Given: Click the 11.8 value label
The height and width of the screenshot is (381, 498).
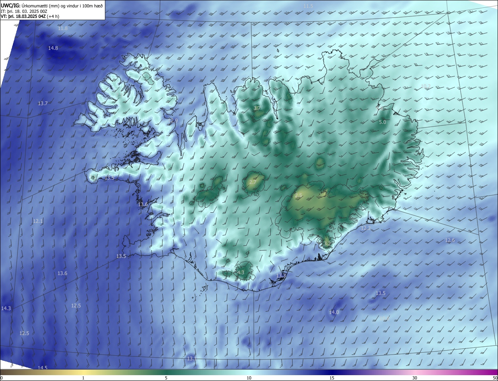Looking at the screenshot, I should pyautogui.click(x=63, y=28).
